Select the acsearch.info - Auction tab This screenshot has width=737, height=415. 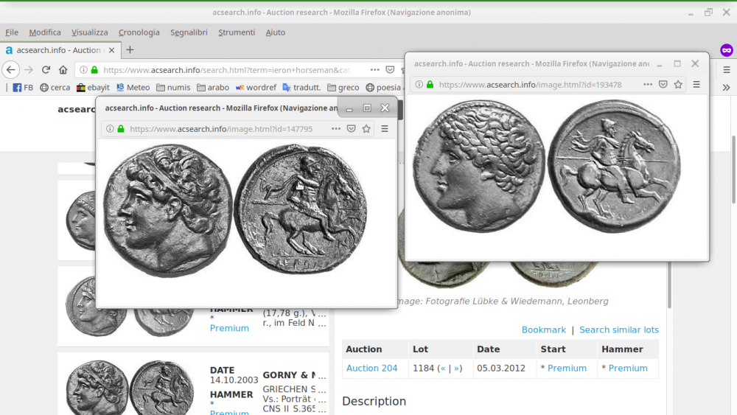(x=60, y=50)
